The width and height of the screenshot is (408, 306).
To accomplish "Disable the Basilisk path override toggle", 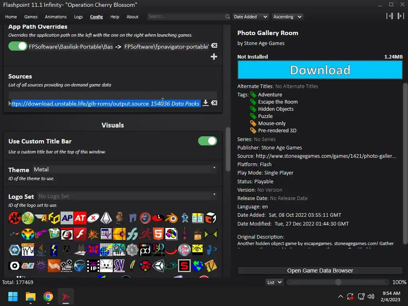I will click(x=18, y=46).
